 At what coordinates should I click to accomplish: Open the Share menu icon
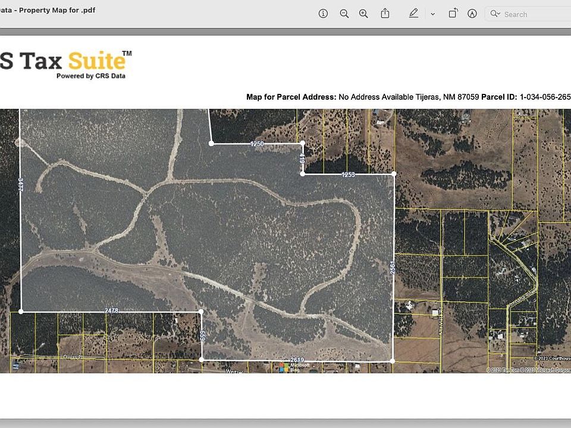385,14
